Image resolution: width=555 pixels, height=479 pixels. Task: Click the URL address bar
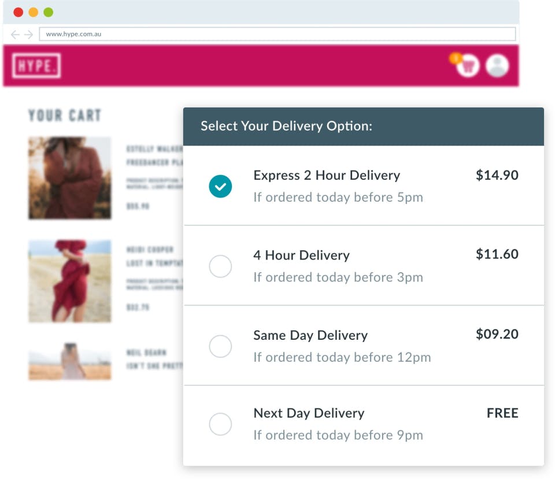[276, 34]
